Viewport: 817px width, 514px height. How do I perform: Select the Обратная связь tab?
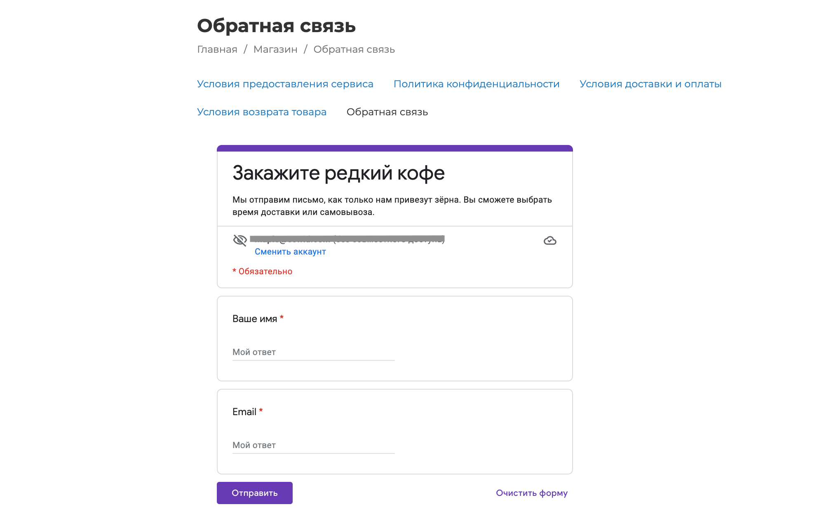tap(387, 112)
